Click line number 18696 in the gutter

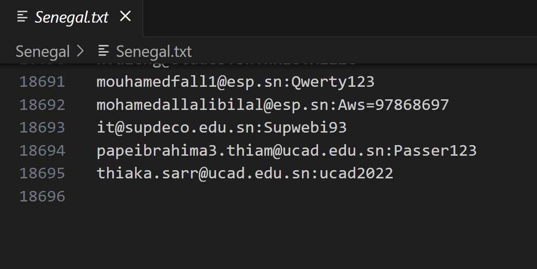[x=42, y=196]
